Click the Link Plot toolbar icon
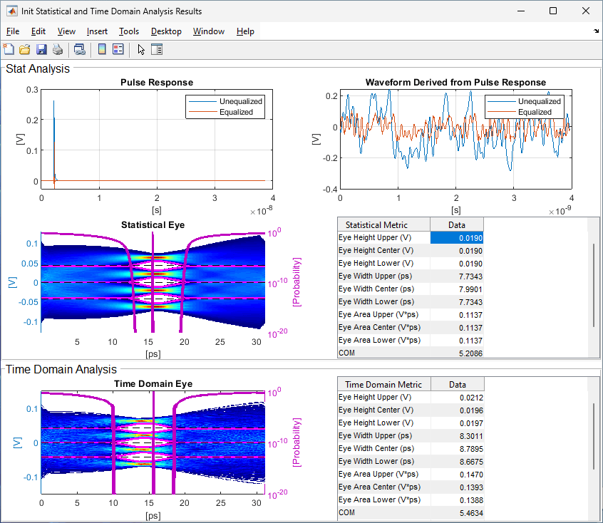 [80, 49]
